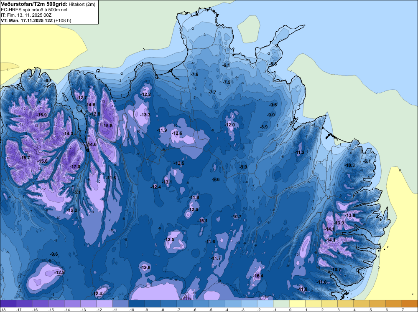Click the legend color swatch labeled -14
This screenshot has height=312, width=418.
click(72, 304)
